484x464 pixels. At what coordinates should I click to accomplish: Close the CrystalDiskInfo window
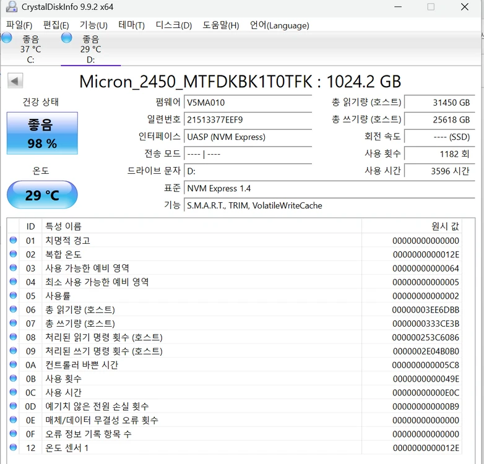[x=465, y=7]
